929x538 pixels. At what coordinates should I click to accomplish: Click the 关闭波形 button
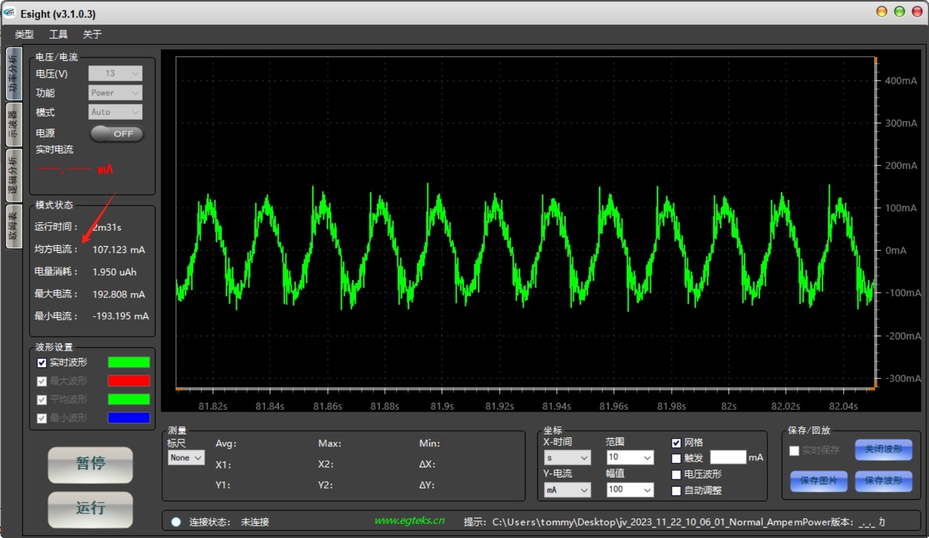[x=883, y=450]
